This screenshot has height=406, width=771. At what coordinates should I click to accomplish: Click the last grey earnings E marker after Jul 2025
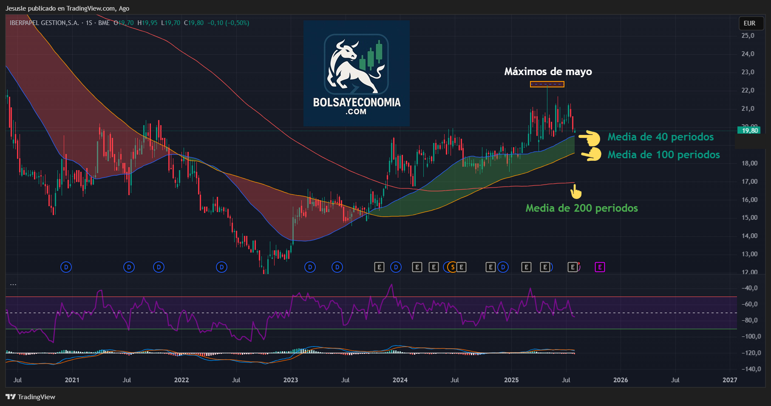click(573, 267)
